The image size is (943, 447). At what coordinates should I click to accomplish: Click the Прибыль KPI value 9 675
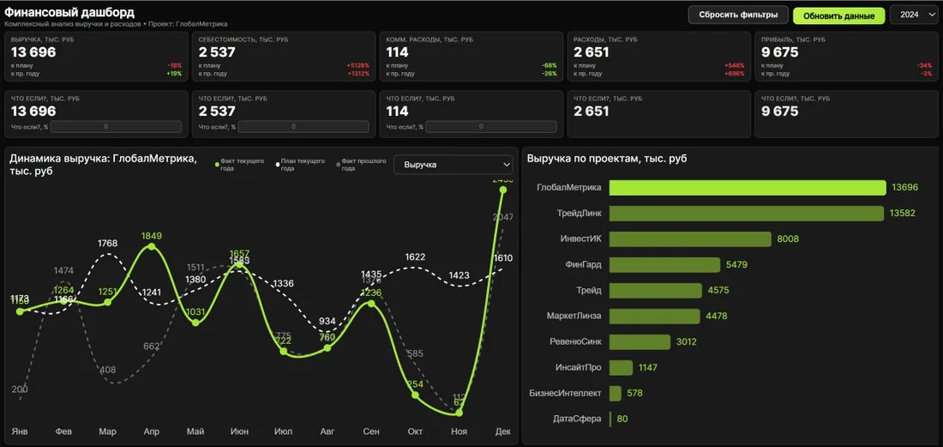(x=780, y=52)
